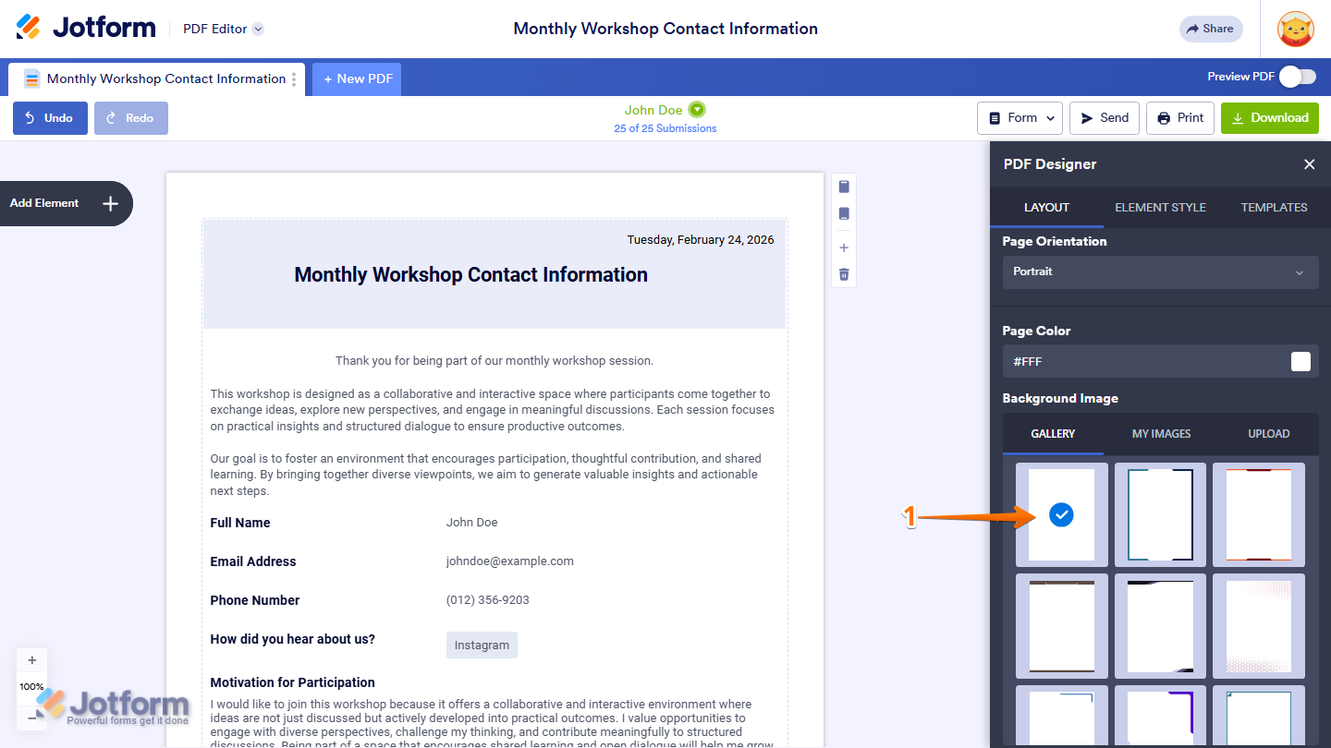Switch to the LAYOUT tab
This screenshot has height=748, width=1331.
pyautogui.click(x=1046, y=208)
